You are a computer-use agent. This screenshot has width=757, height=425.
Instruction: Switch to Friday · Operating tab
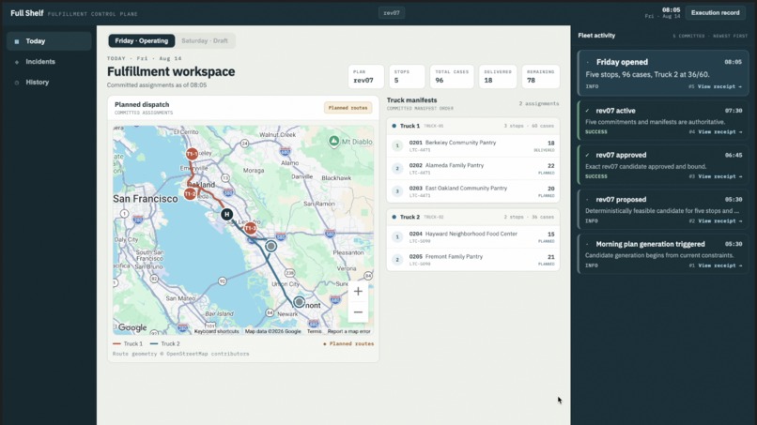[142, 41]
